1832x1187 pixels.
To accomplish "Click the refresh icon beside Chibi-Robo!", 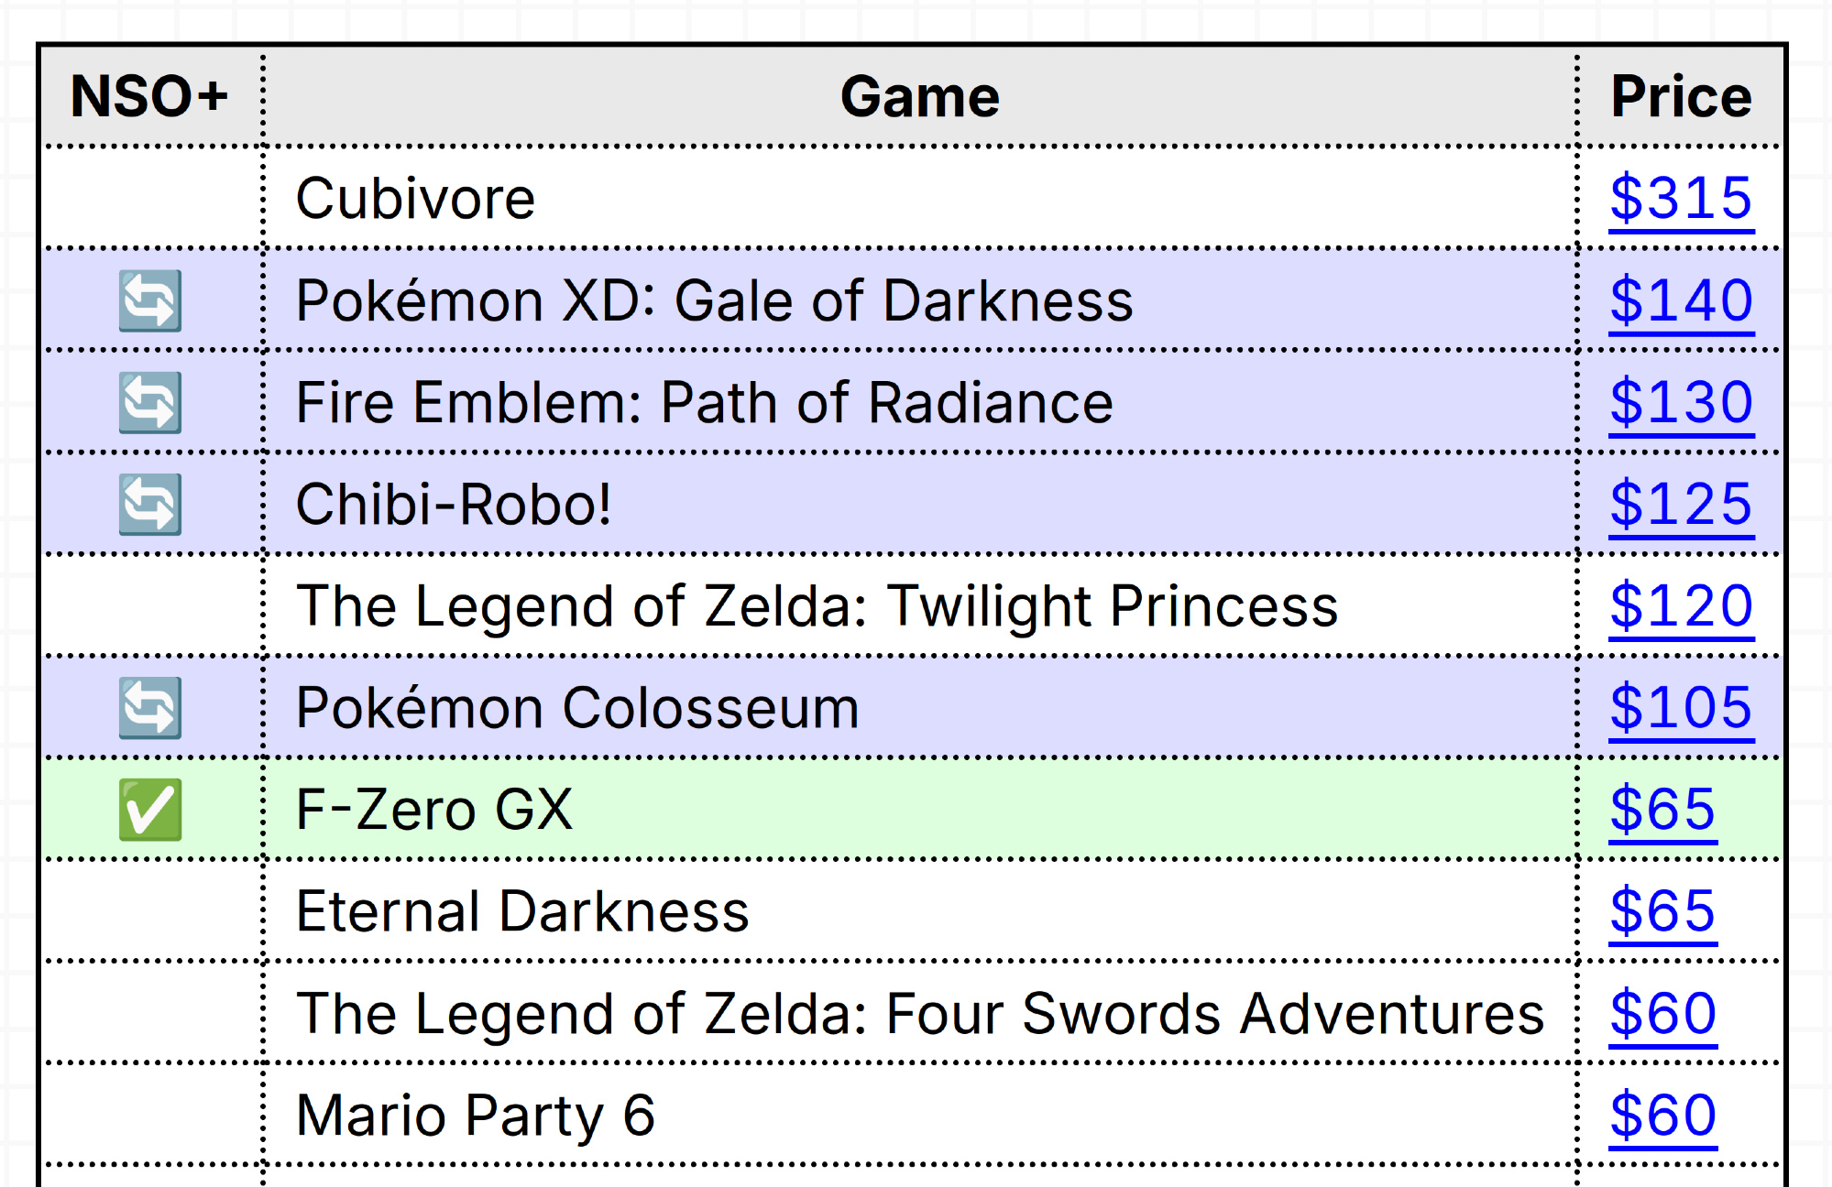I will pyautogui.click(x=150, y=504).
